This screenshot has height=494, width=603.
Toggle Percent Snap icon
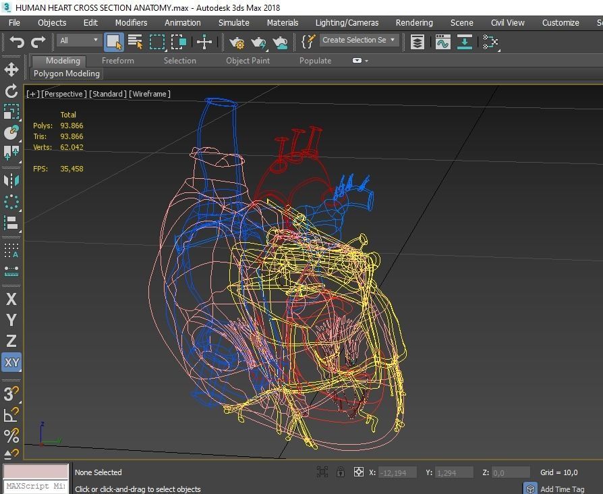pos(11,435)
